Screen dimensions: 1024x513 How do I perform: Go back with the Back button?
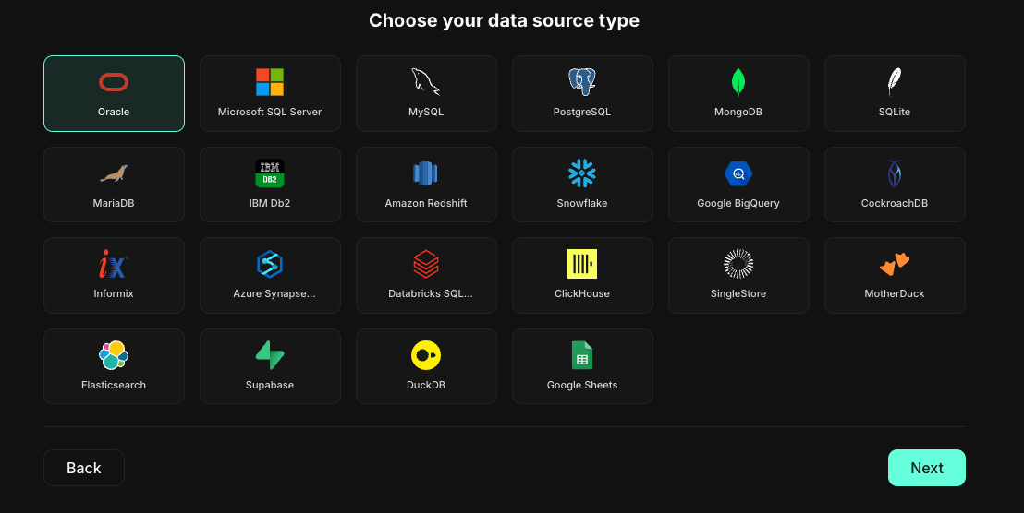click(83, 468)
